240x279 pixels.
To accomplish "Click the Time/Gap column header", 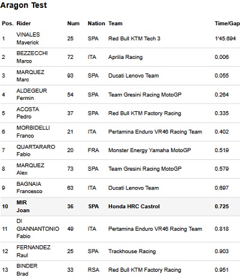I will click(227, 23).
